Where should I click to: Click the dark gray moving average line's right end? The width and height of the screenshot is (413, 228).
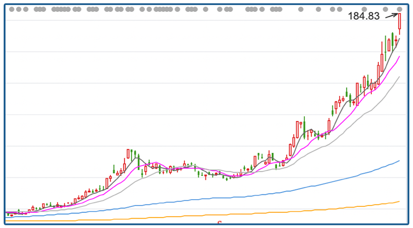[399, 39]
